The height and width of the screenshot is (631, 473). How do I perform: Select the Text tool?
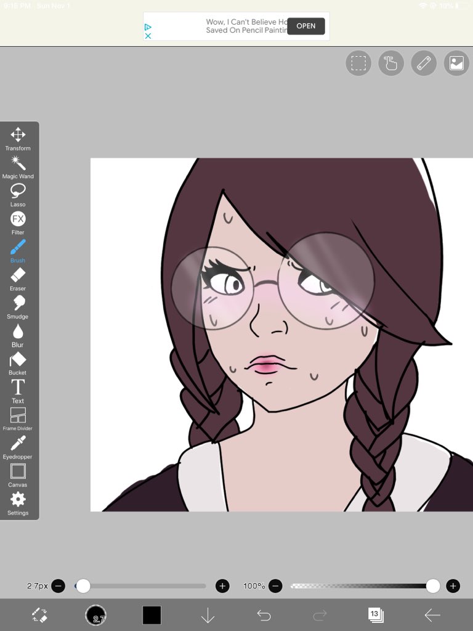(x=18, y=391)
